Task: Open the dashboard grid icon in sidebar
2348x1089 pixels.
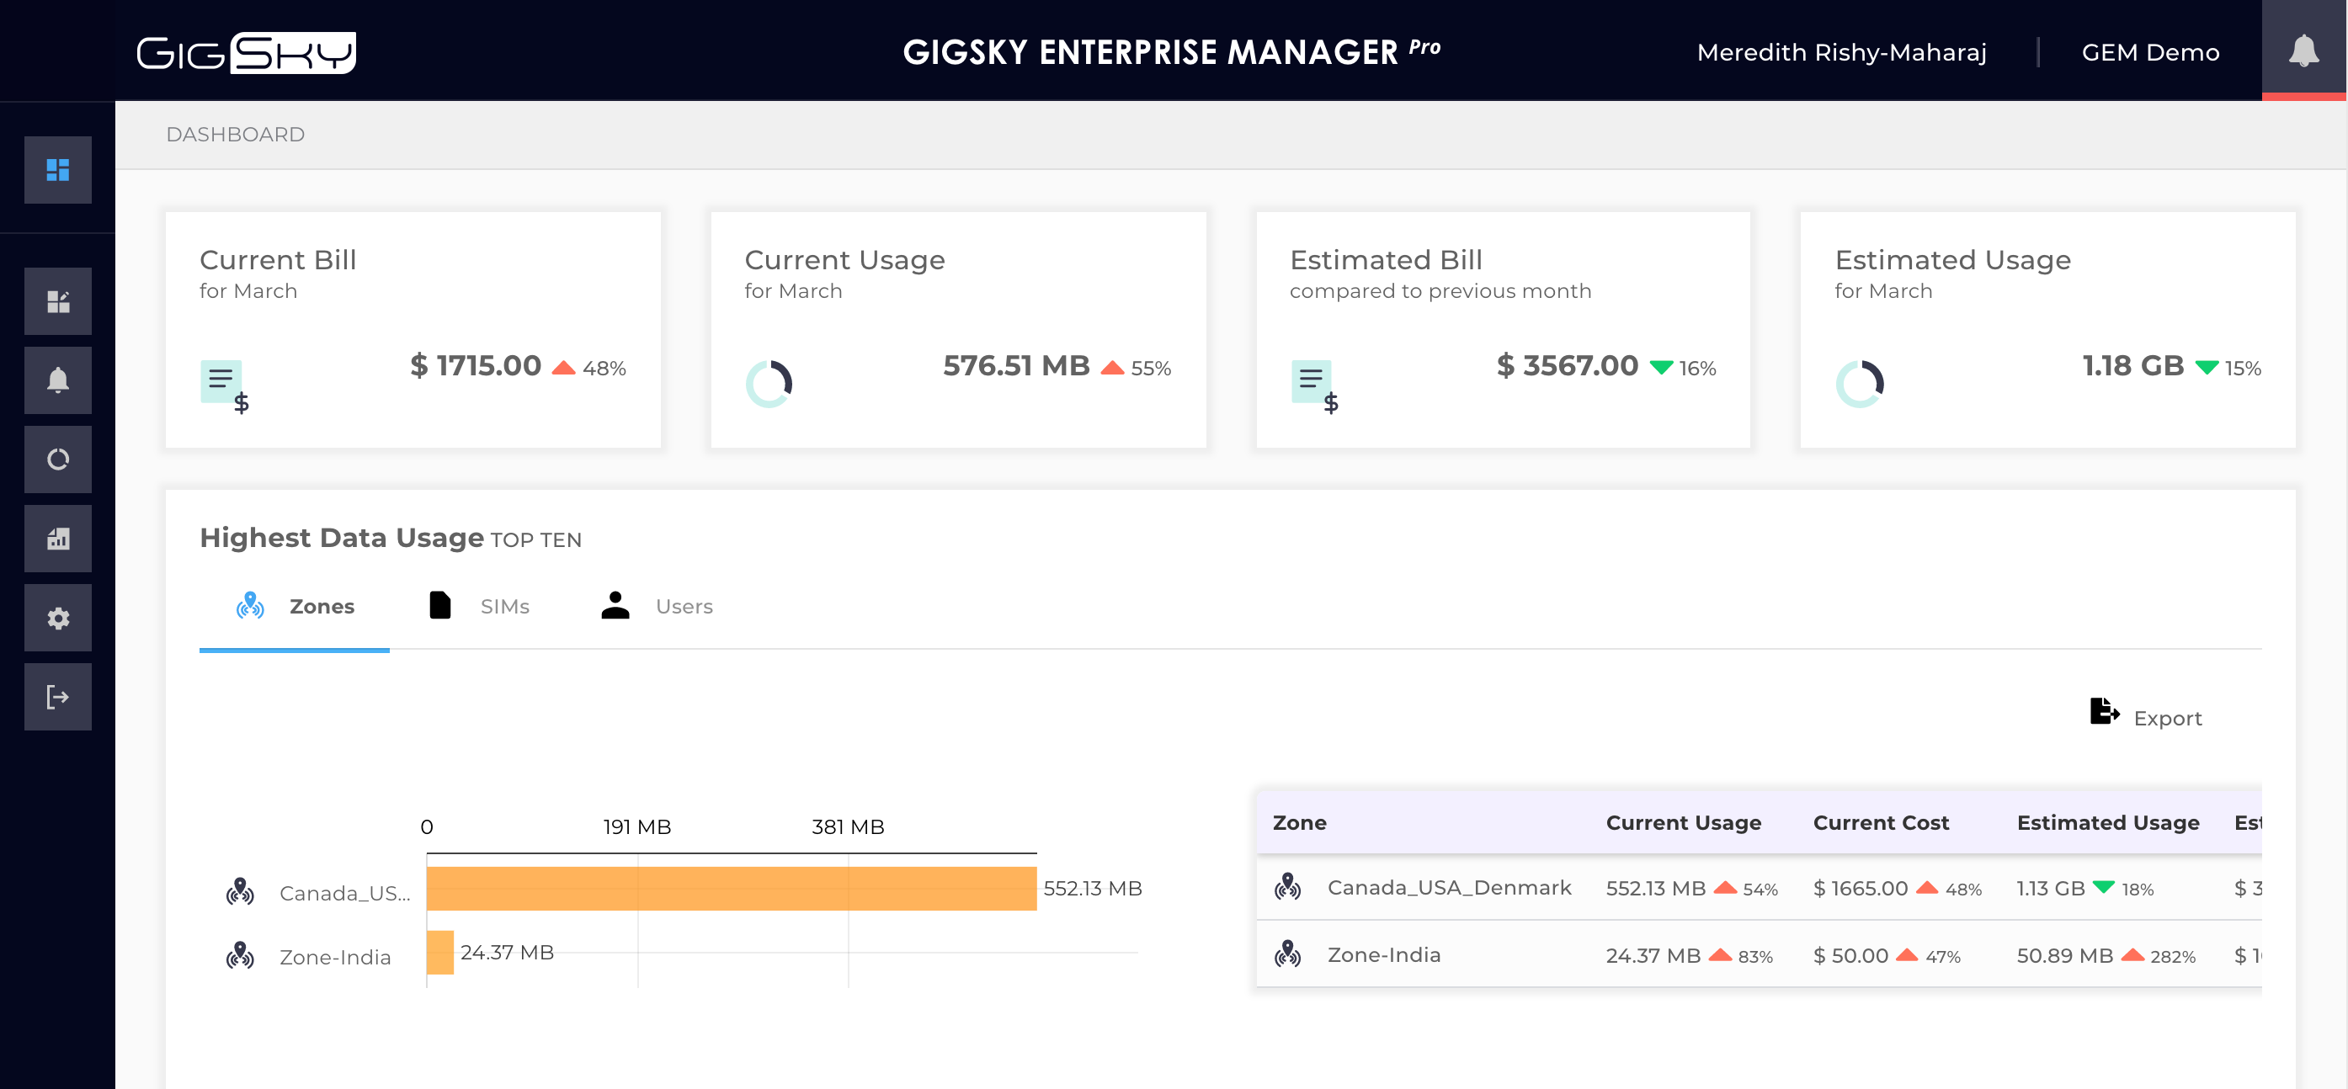Action: [x=57, y=169]
